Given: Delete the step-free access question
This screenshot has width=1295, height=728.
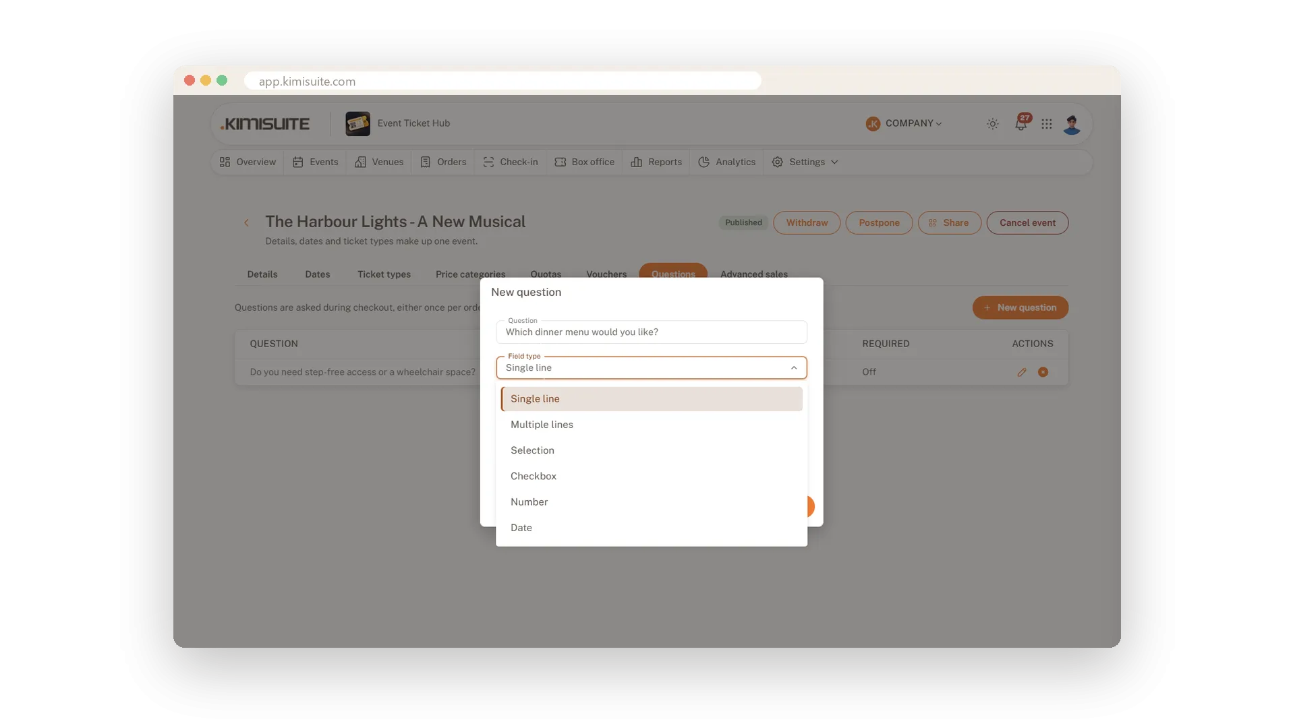Looking at the screenshot, I should click(x=1043, y=372).
